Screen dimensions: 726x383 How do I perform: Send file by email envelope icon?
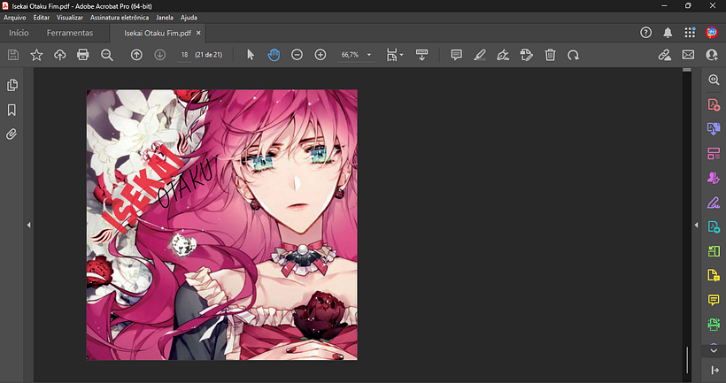[x=688, y=55]
